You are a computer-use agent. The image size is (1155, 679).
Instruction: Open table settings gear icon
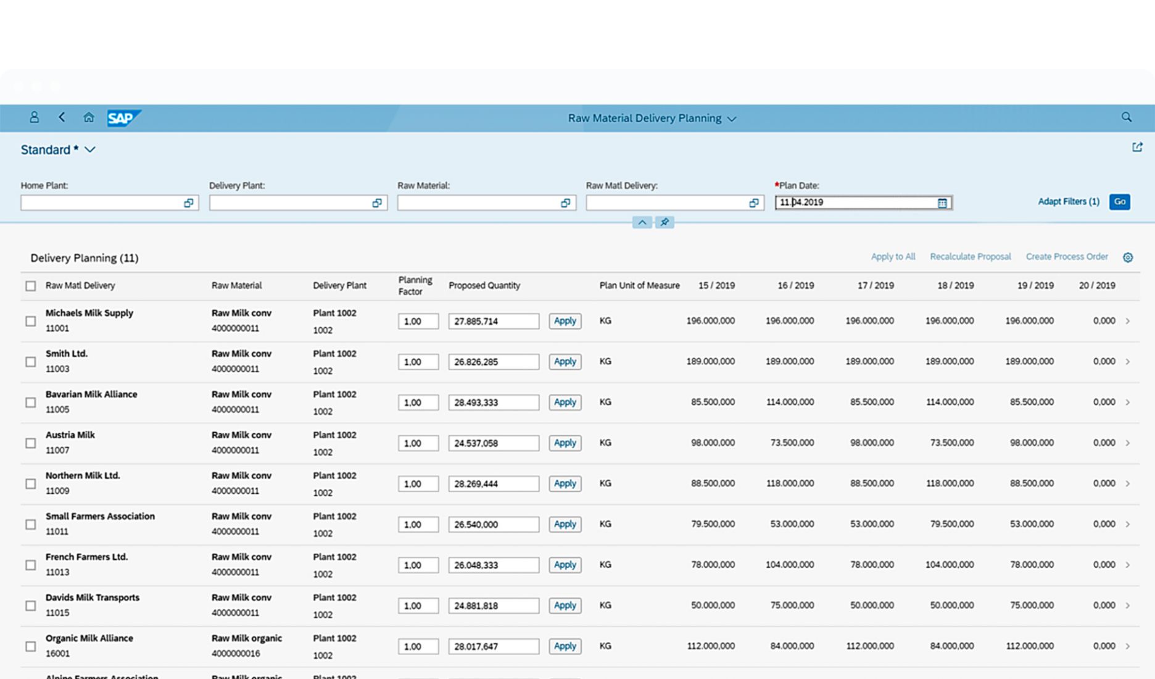click(1128, 257)
